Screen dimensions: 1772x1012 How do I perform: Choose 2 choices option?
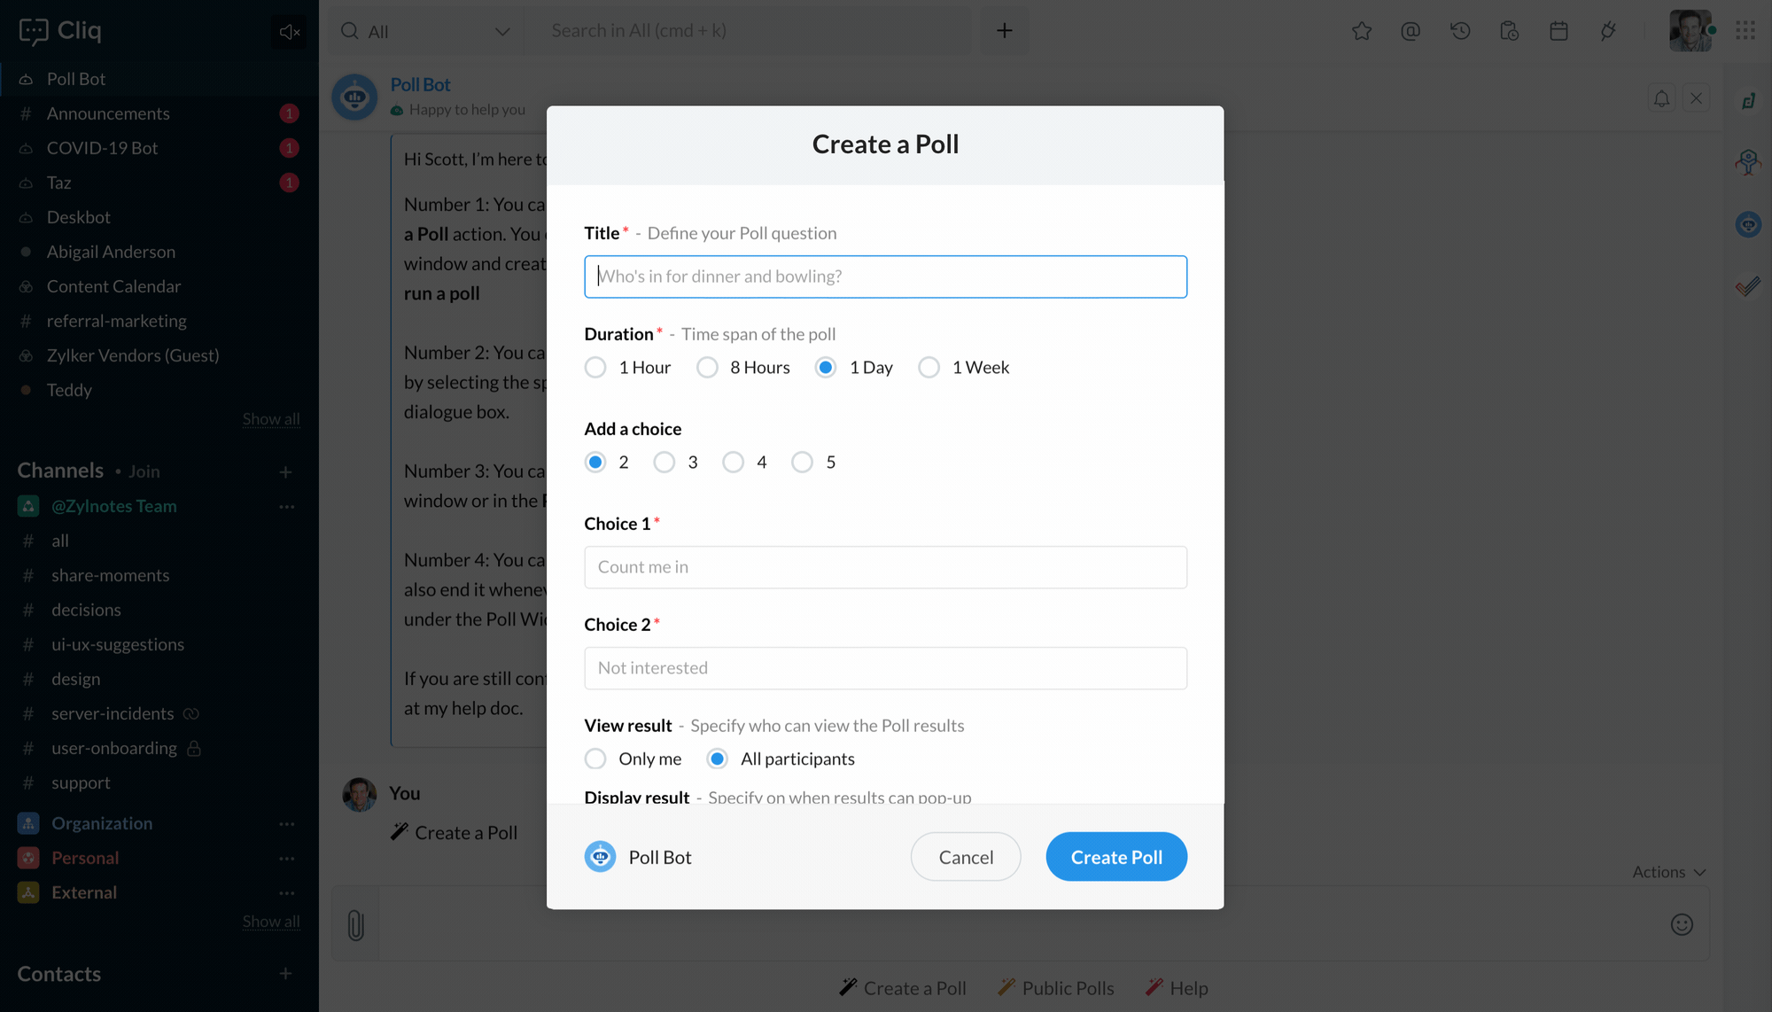(x=595, y=463)
